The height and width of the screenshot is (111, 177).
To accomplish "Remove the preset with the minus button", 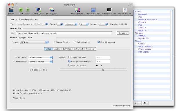I will [140, 103].
